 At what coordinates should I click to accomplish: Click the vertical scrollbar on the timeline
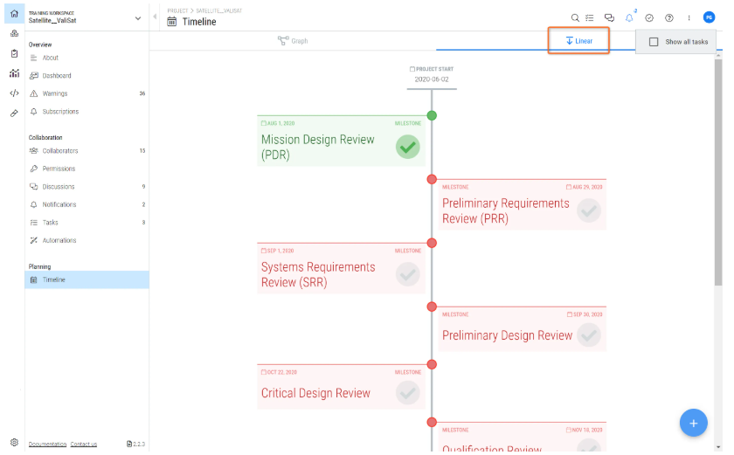click(718, 175)
